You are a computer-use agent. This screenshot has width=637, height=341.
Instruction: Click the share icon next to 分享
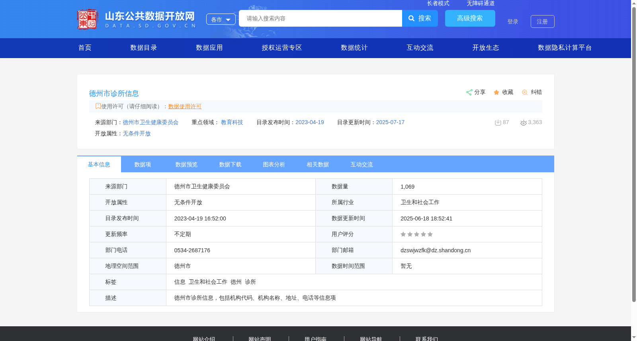(x=469, y=92)
